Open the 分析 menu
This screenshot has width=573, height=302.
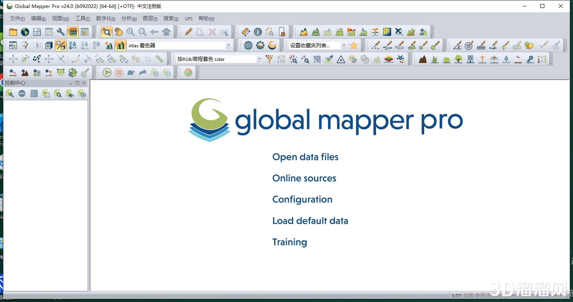coord(128,18)
